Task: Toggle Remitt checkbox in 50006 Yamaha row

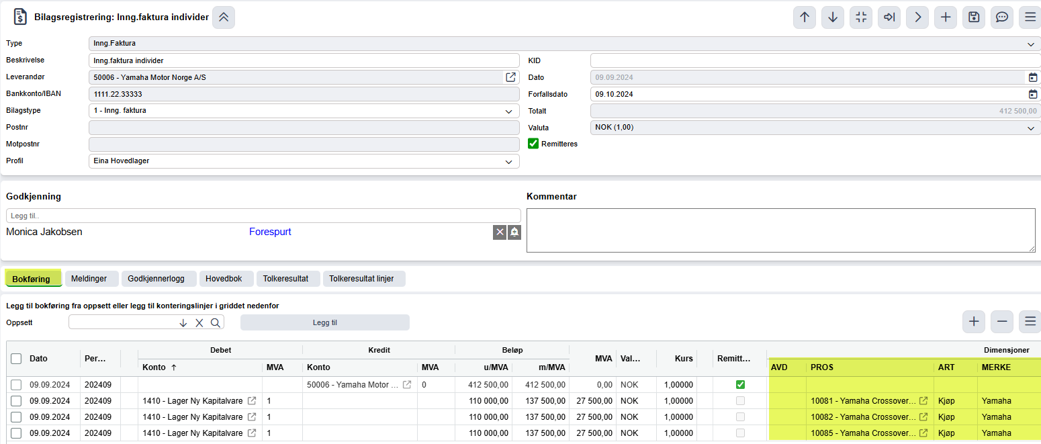Action: [x=740, y=385]
